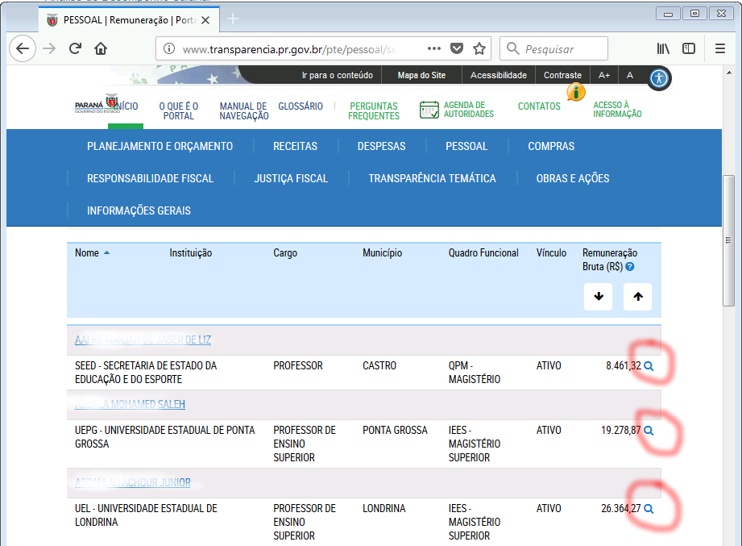Open details magnifier for 26.364,27 row
The height and width of the screenshot is (546, 742).
649,509
